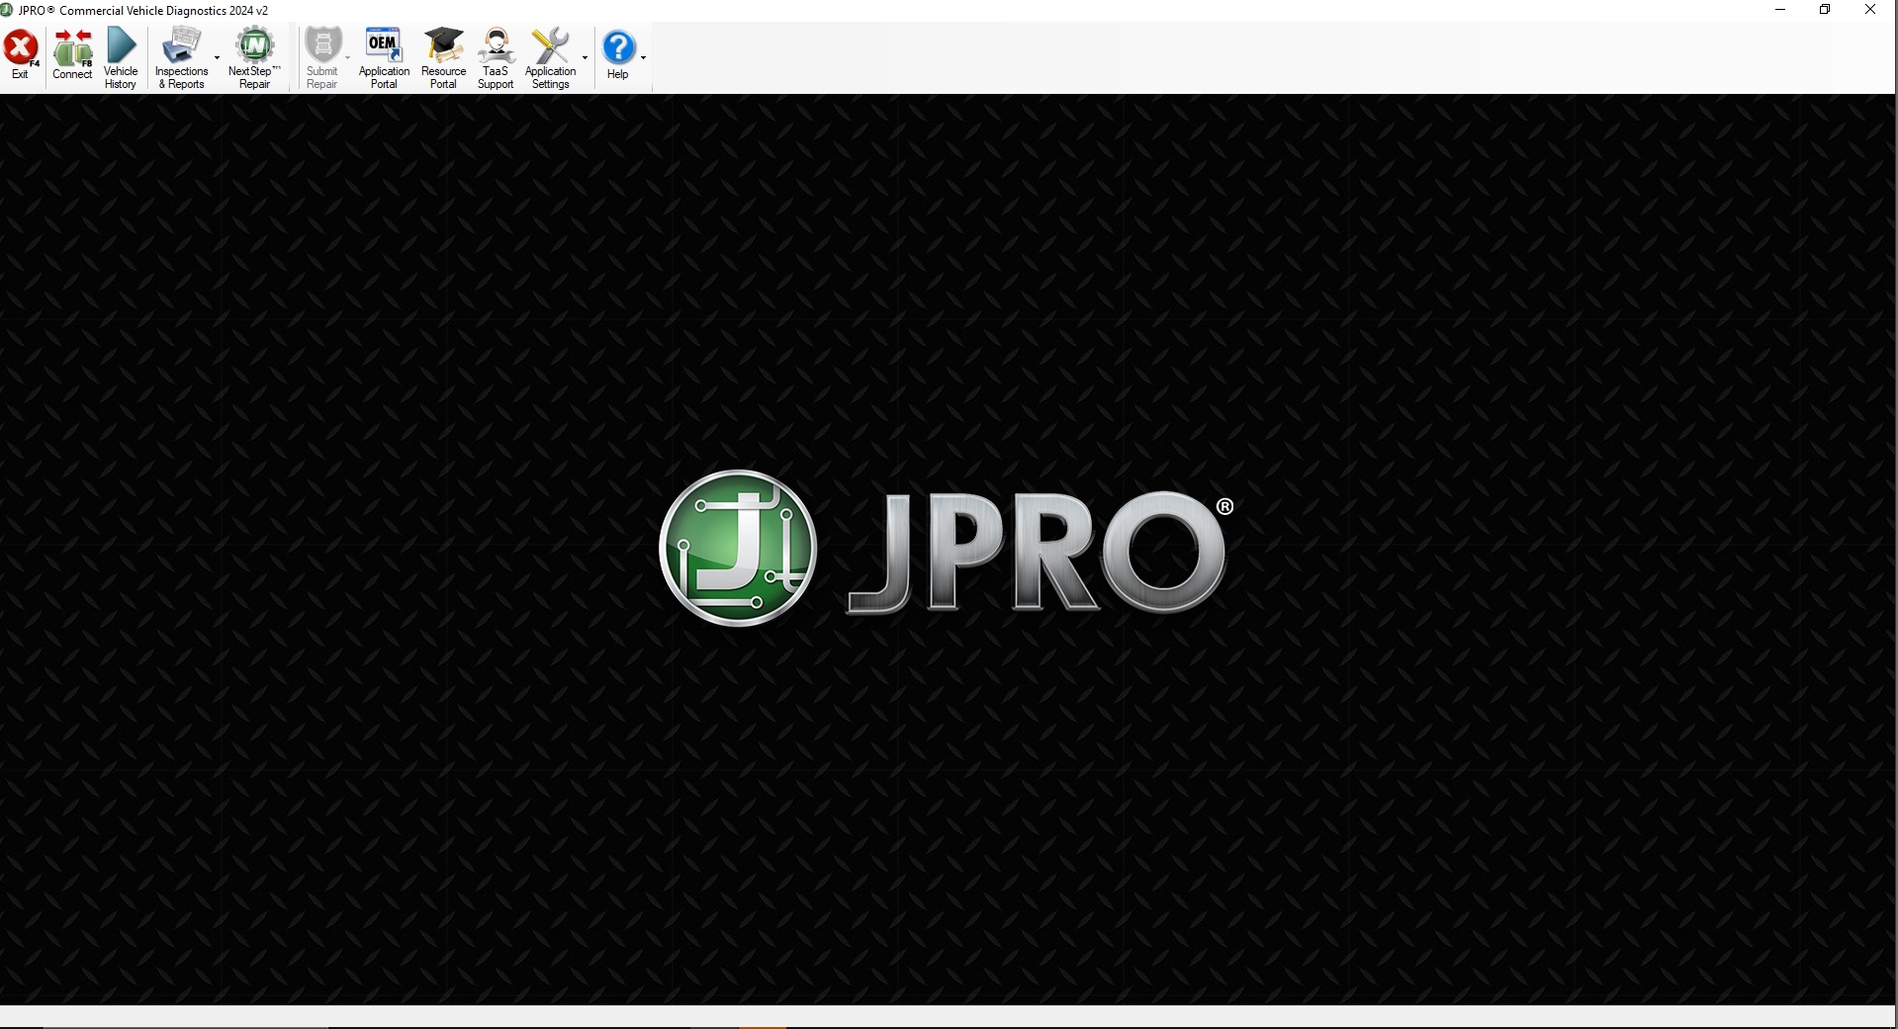
Task: Open the JPRO system menu in title bar
Action: coord(8,10)
